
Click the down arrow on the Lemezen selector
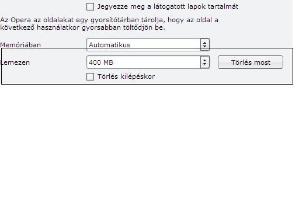click(204, 64)
